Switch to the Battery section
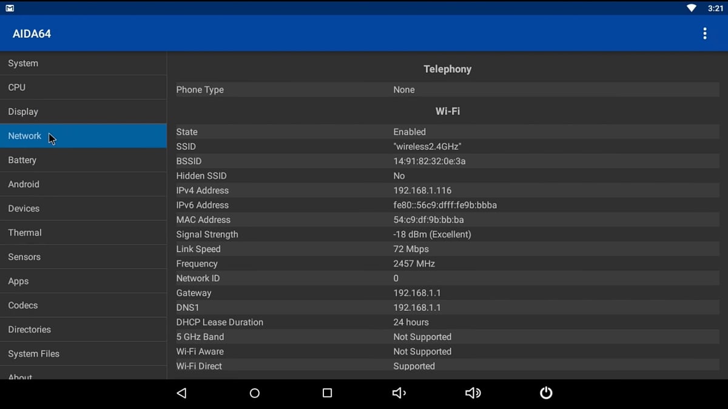The image size is (728, 409). [x=22, y=159]
